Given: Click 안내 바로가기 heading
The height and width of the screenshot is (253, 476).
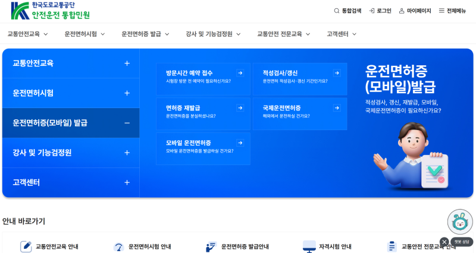Looking at the screenshot, I should click(x=24, y=222).
